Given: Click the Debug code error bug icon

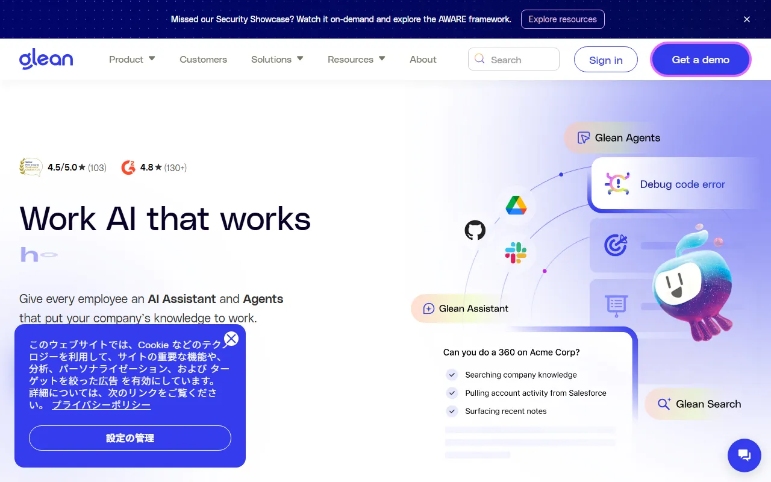Looking at the screenshot, I should (x=617, y=184).
